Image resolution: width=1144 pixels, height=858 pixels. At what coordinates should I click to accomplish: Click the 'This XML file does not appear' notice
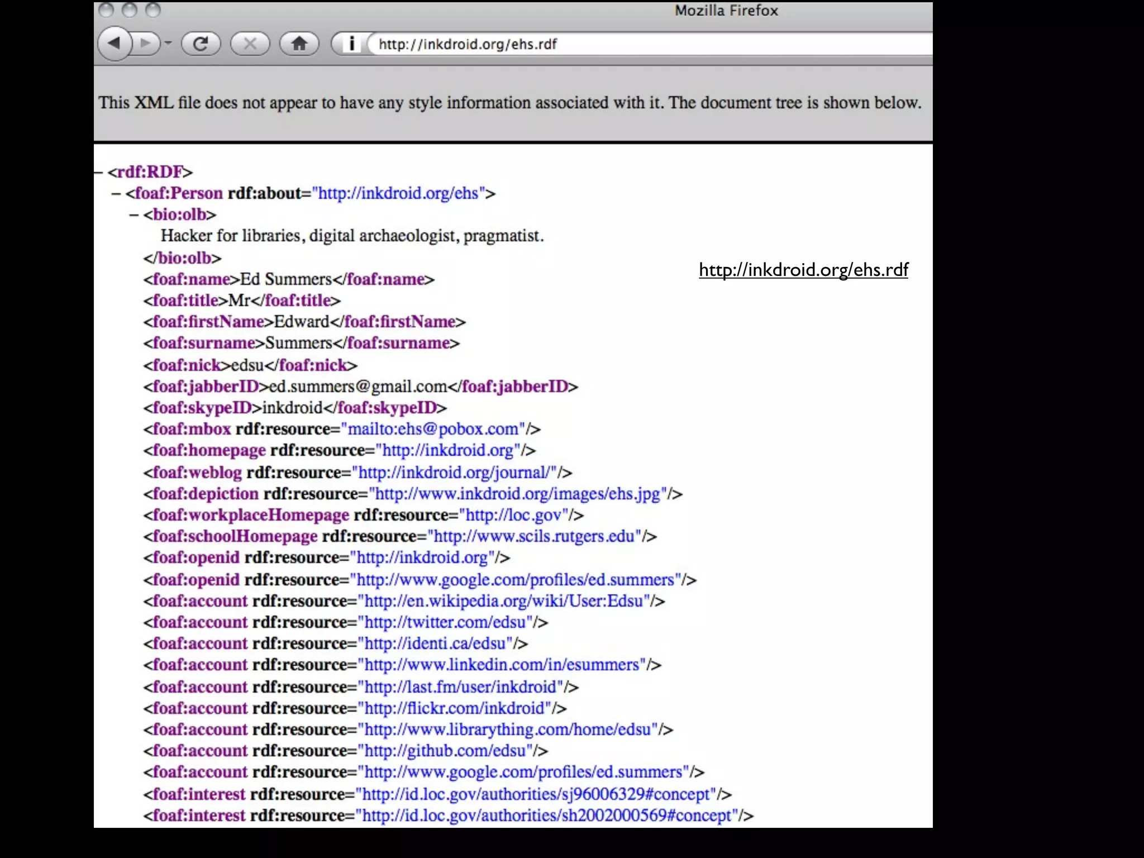510,103
